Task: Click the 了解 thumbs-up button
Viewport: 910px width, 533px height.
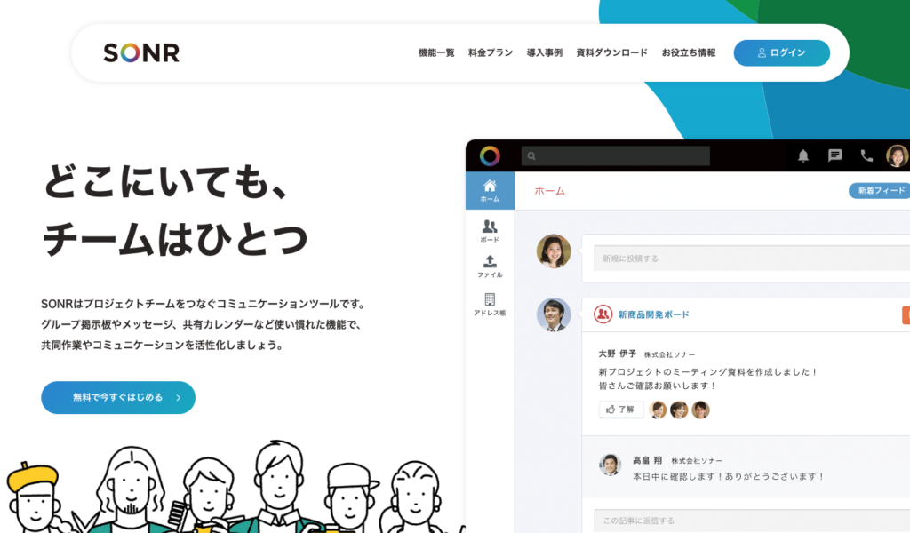Action: [x=621, y=410]
